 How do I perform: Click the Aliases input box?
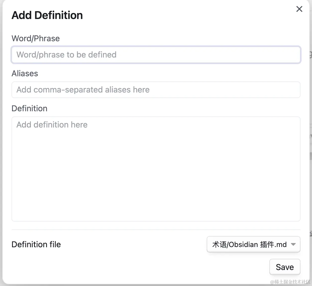pos(156,90)
